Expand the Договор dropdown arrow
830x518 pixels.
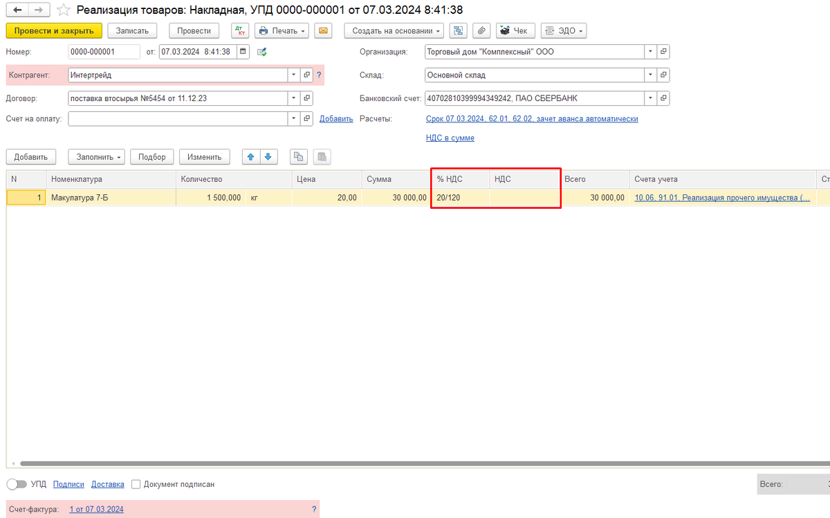[x=294, y=98]
